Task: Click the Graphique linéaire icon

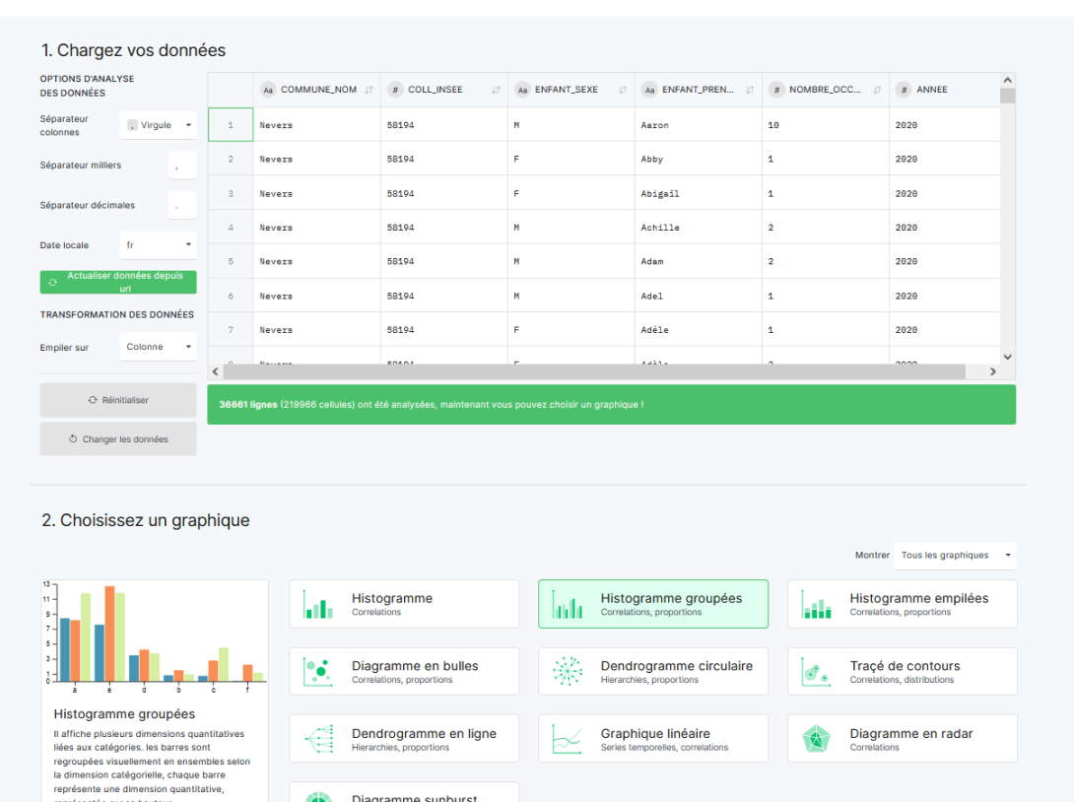Action: click(x=567, y=739)
